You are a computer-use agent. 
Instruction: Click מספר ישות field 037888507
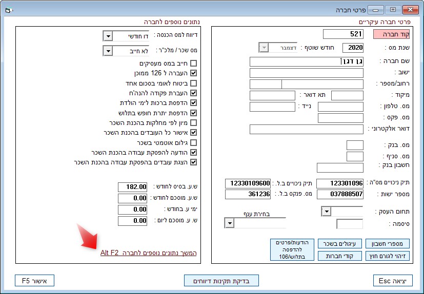point(340,194)
